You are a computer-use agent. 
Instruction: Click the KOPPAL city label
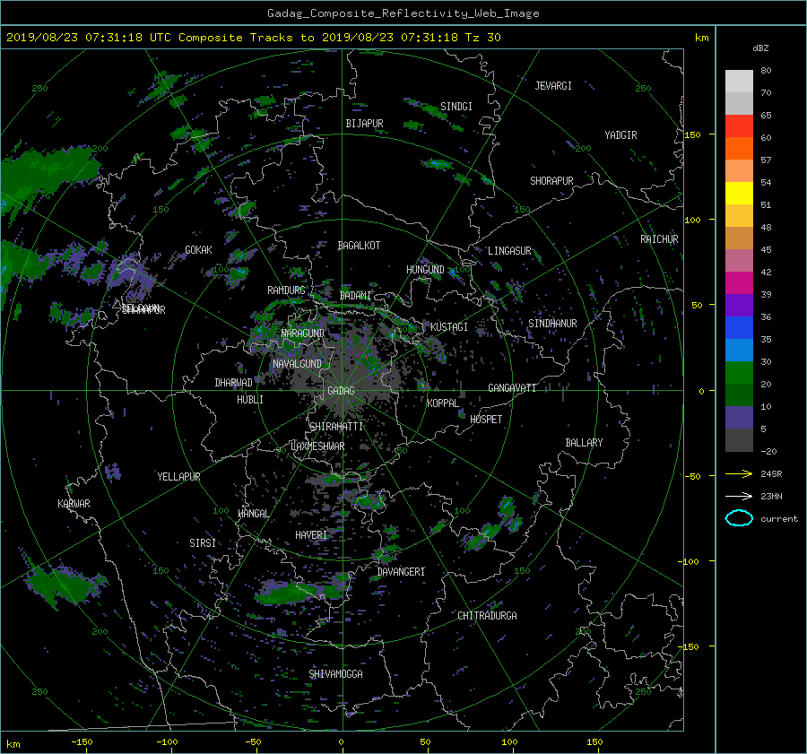coord(443,403)
